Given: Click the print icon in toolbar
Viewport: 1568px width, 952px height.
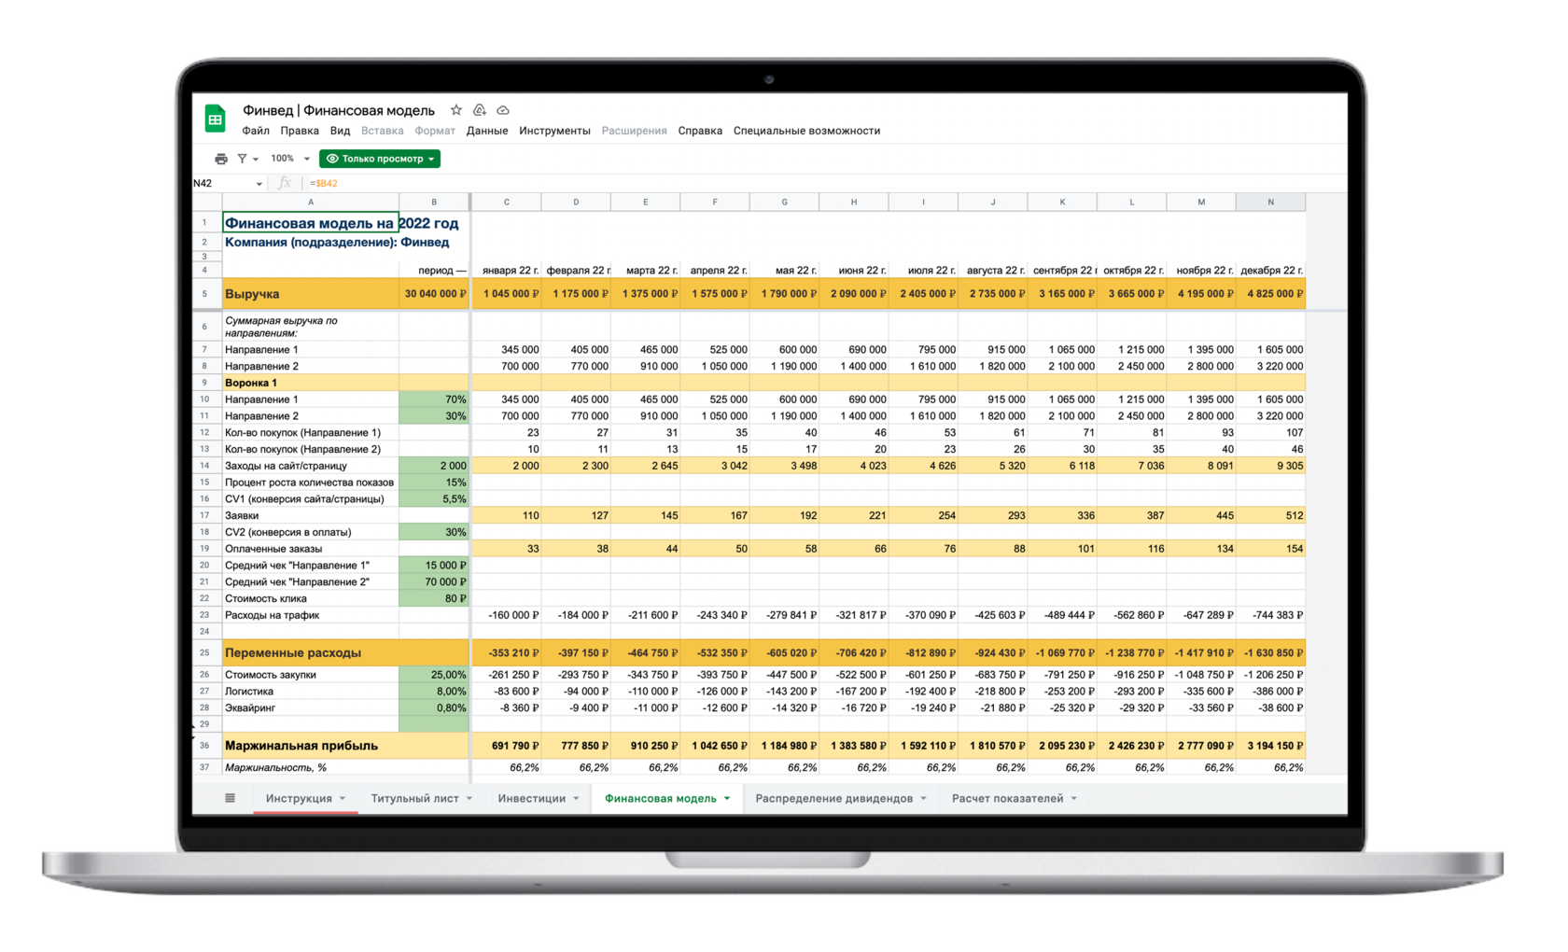Looking at the screenshot, I should 221,159.
